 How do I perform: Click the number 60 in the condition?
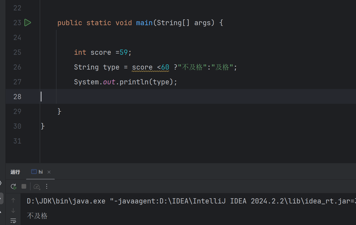coord(165,67)
